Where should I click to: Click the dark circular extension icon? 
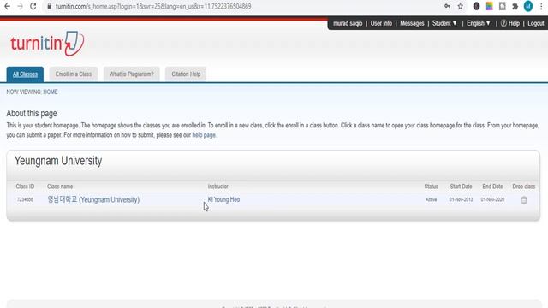(476, 6)
